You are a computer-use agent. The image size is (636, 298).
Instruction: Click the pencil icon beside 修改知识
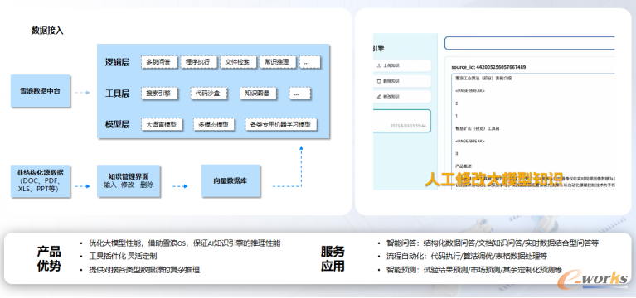[379, 97]
